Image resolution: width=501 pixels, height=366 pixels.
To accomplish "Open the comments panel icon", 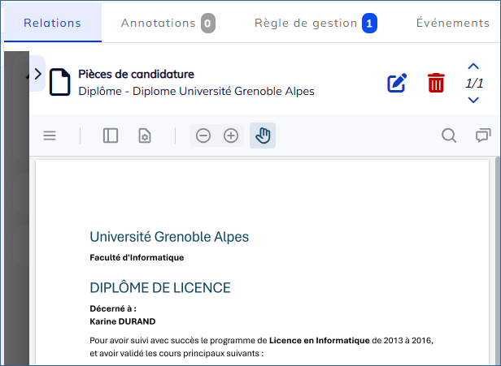I will coord(483,136).
